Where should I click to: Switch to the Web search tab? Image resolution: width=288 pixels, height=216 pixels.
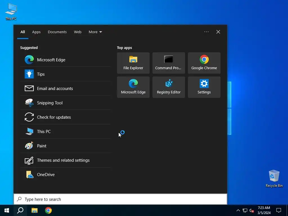[78, 32]
